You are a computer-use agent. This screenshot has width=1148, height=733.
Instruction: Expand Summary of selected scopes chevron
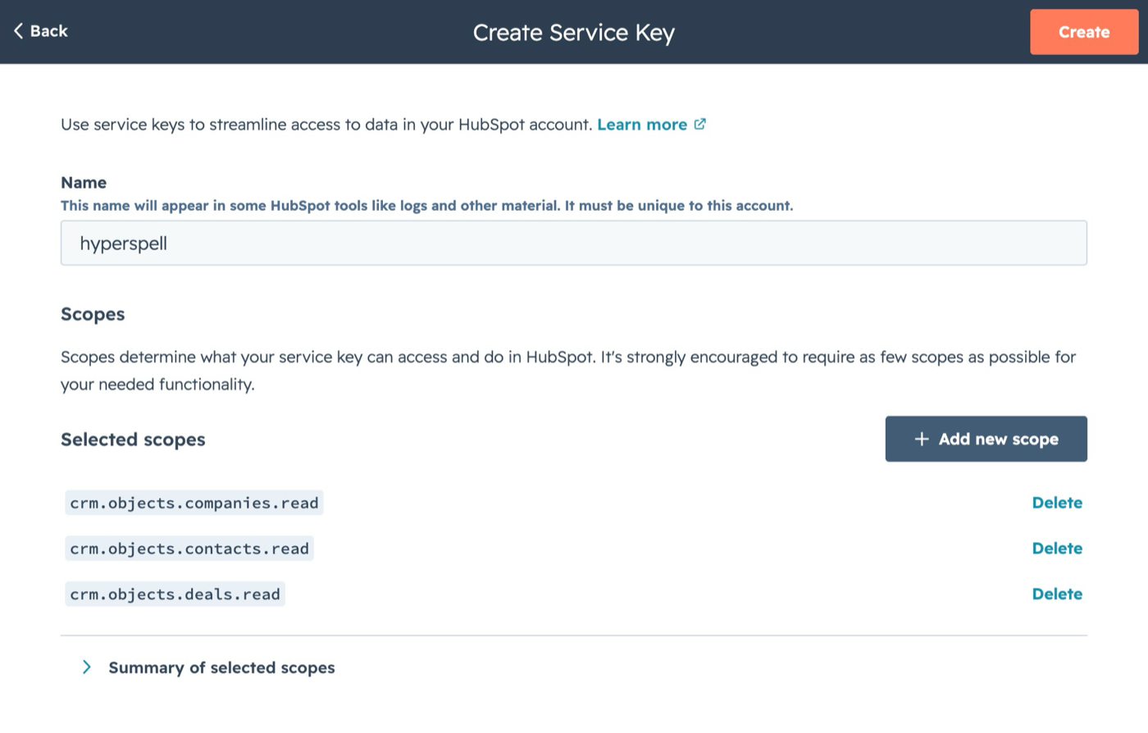point(87,667)
